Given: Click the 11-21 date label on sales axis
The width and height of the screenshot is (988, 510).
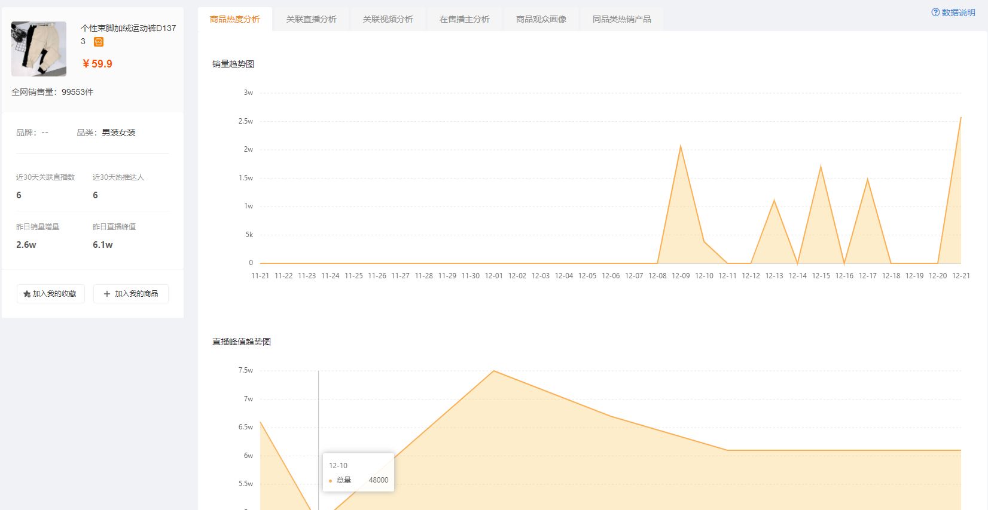Looking at the screenshot, I should 260,276.
